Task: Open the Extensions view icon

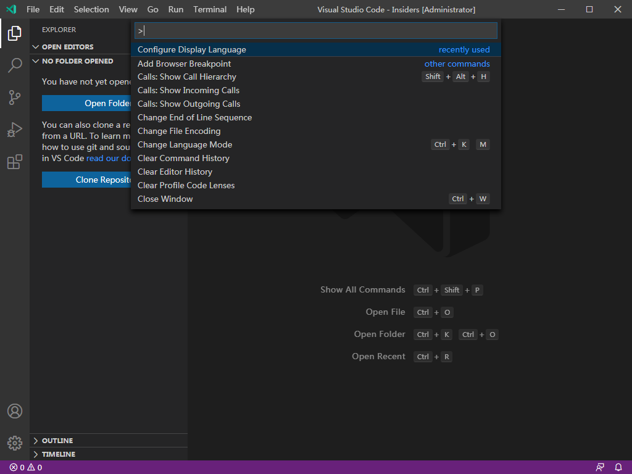Action: [x=15, y=162]
